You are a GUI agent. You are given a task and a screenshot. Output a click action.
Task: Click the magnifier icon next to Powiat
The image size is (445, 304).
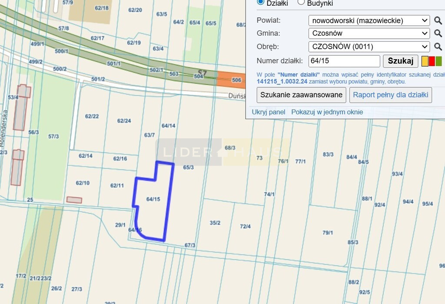(438, 20)
